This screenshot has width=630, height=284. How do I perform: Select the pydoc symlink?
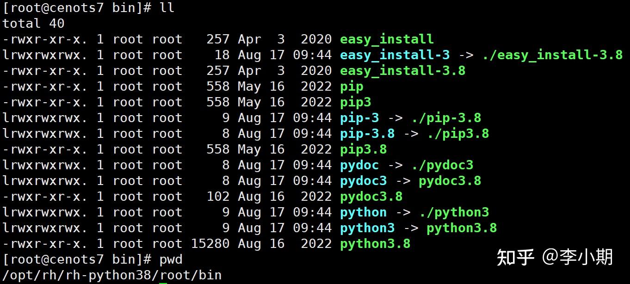coord(359,165)
